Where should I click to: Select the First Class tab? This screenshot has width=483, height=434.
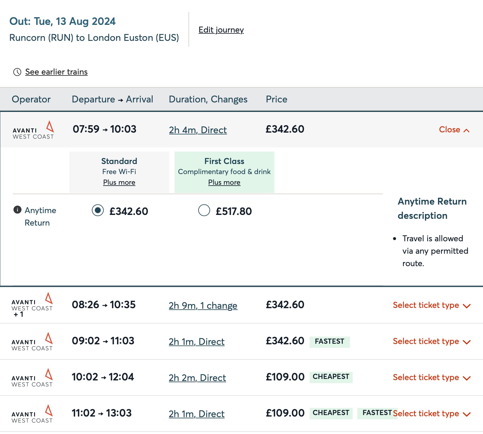click(224, 172)
